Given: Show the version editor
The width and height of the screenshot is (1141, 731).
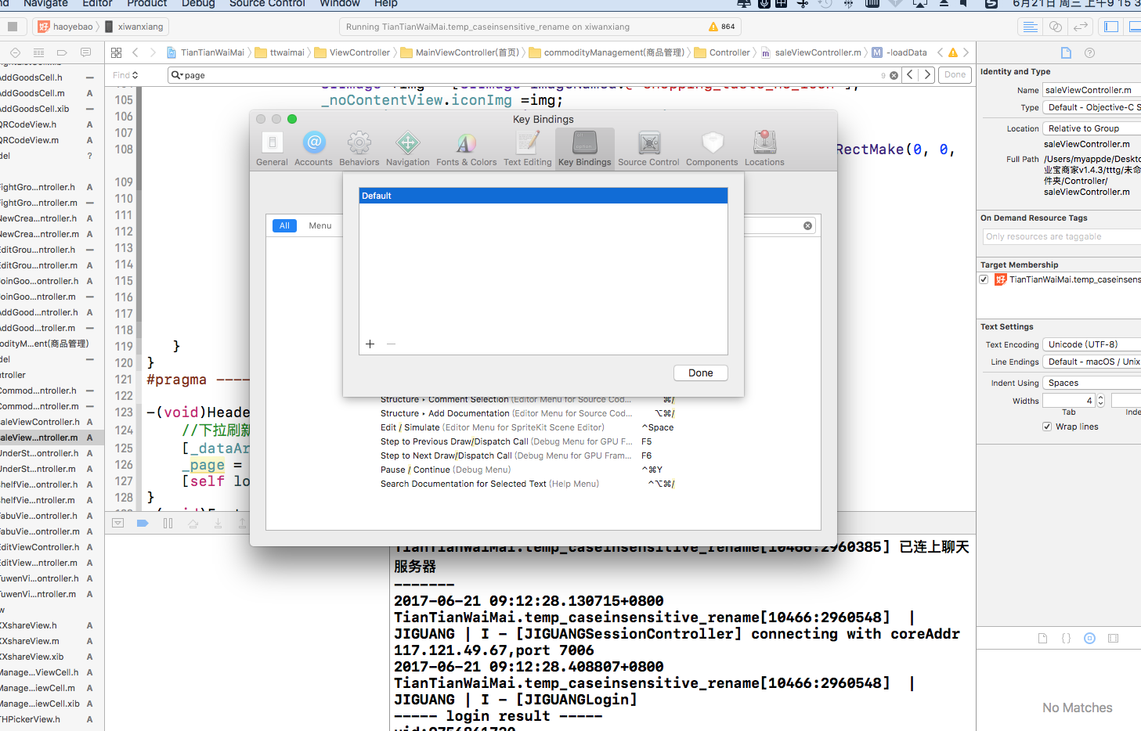Looking at the screenshot, I should [1081, 27].
